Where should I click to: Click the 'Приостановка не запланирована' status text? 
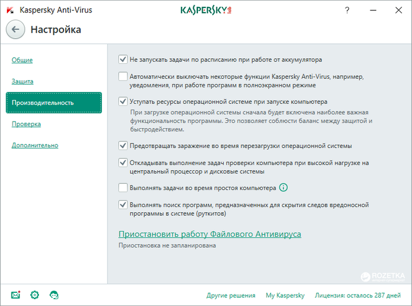point(167,245)
